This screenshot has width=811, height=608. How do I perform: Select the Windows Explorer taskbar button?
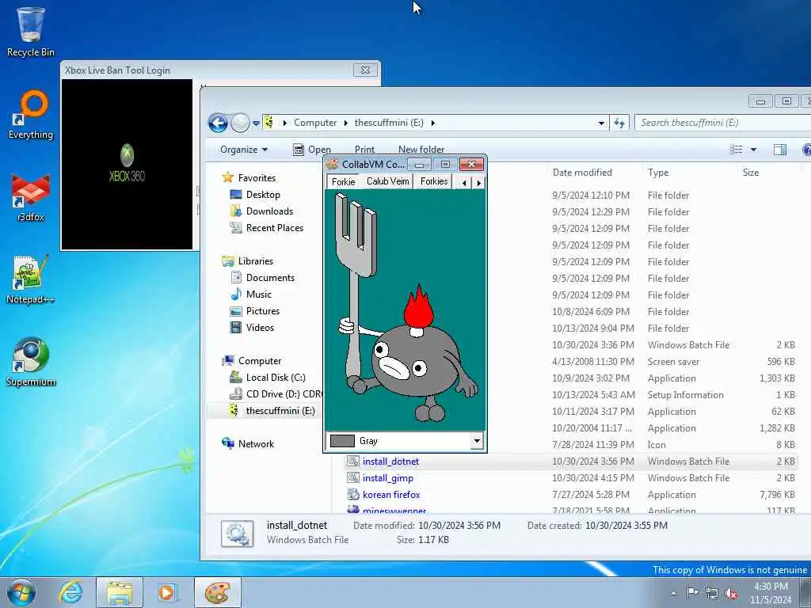(x=120, y=592)
